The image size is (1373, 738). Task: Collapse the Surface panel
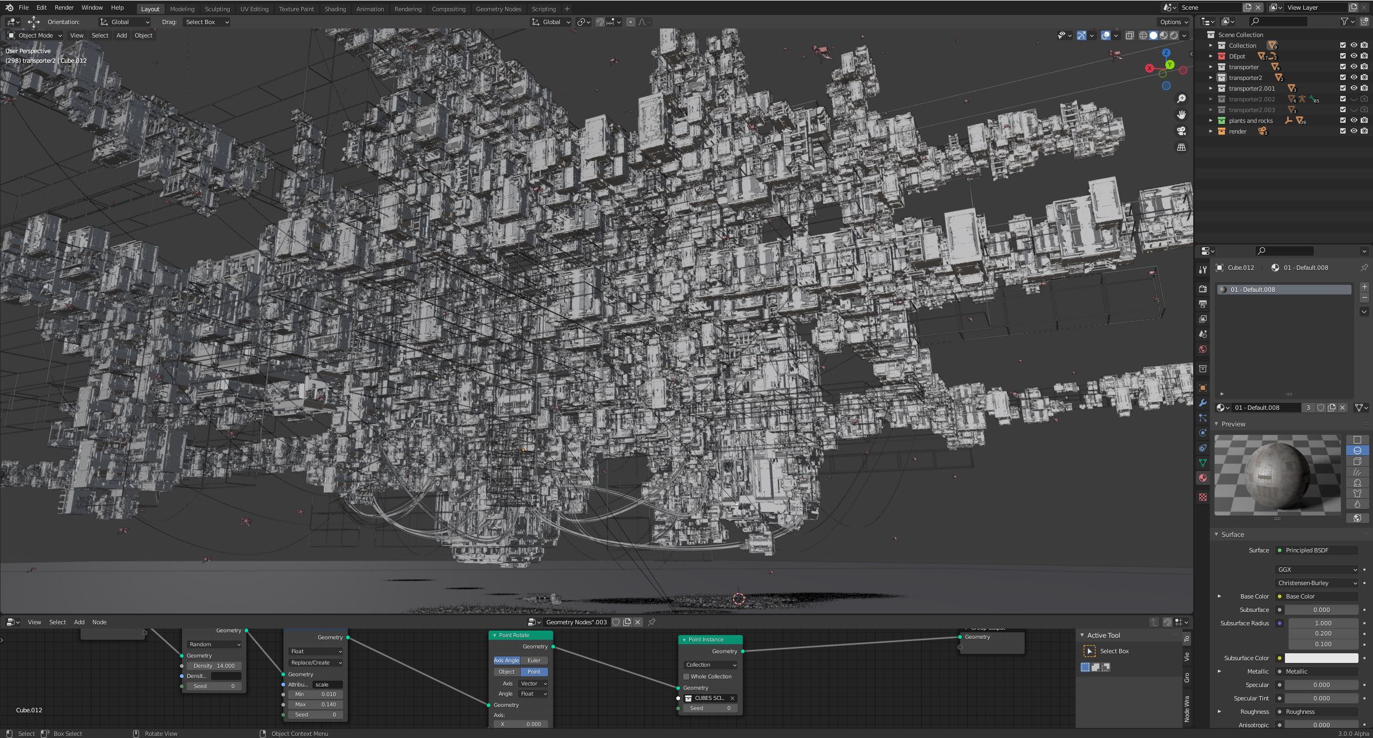pos(1217,535)
